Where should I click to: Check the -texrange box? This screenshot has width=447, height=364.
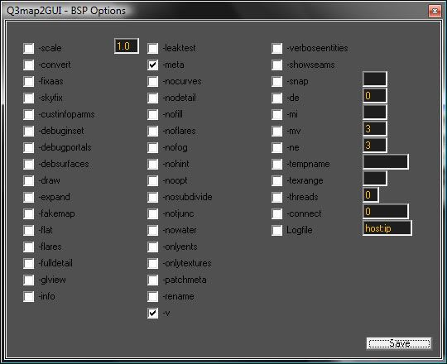[x=276, y=180]
